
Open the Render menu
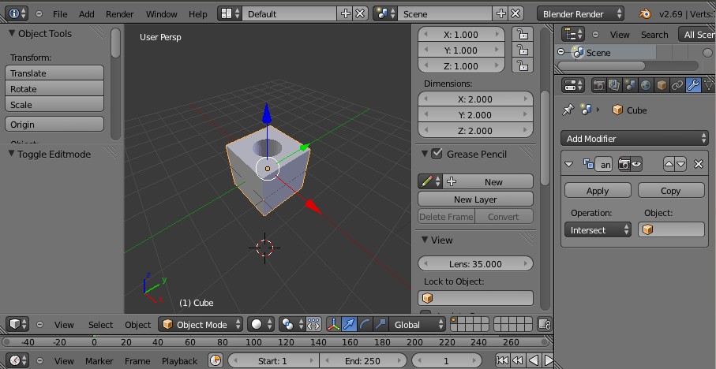(120, 14)
